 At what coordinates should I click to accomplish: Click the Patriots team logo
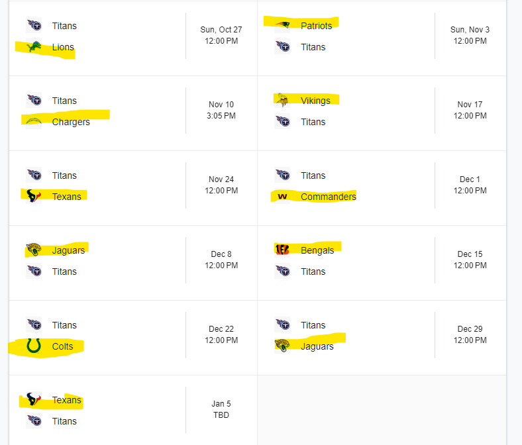[x=282, y=26]
